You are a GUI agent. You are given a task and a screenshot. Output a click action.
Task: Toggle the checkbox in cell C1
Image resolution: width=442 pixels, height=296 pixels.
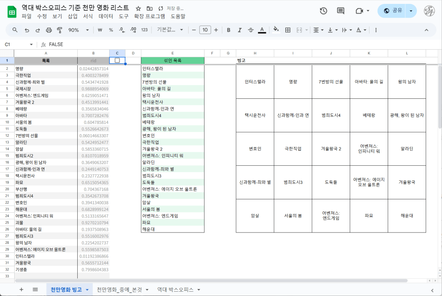[117, 61]
